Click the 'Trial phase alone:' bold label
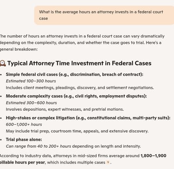Viewport: 174px width, 169px height. point(24,139)
